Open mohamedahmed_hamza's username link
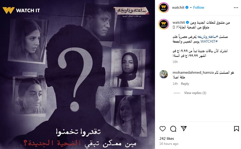Screen dimensions: 241x149 (193, 72)
